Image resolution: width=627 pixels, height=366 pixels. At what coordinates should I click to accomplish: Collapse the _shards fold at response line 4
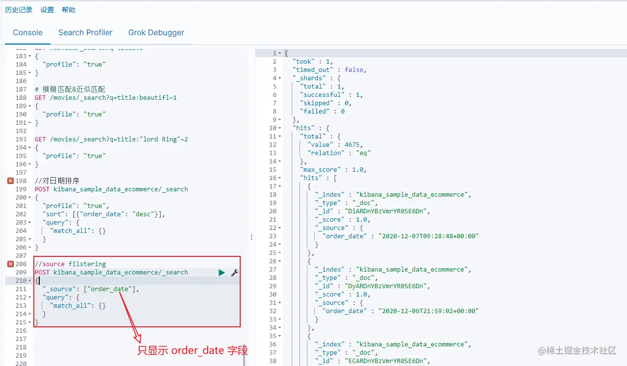pyautogui.click(x=279, y=78)
